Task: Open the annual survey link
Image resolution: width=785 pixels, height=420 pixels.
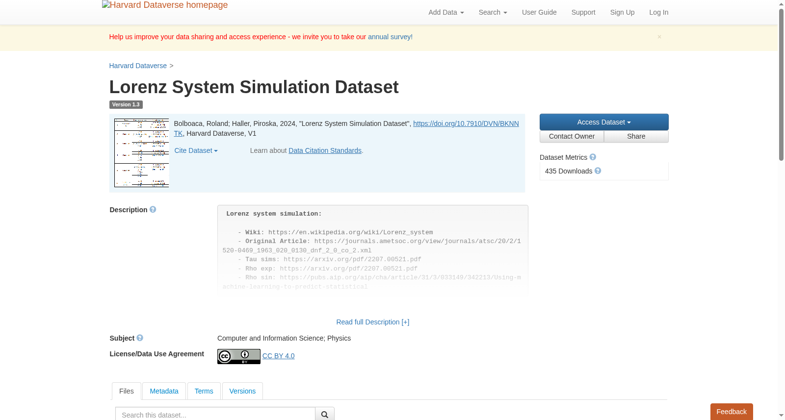Action: (390, 37)
